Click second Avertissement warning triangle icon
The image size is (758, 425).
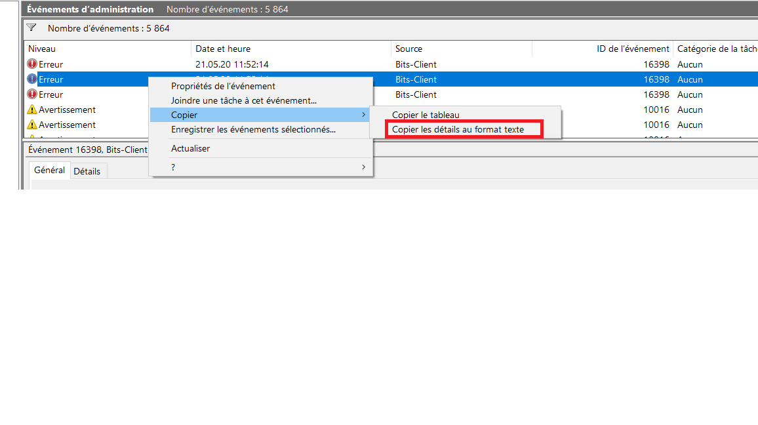[x=32, y=124]
